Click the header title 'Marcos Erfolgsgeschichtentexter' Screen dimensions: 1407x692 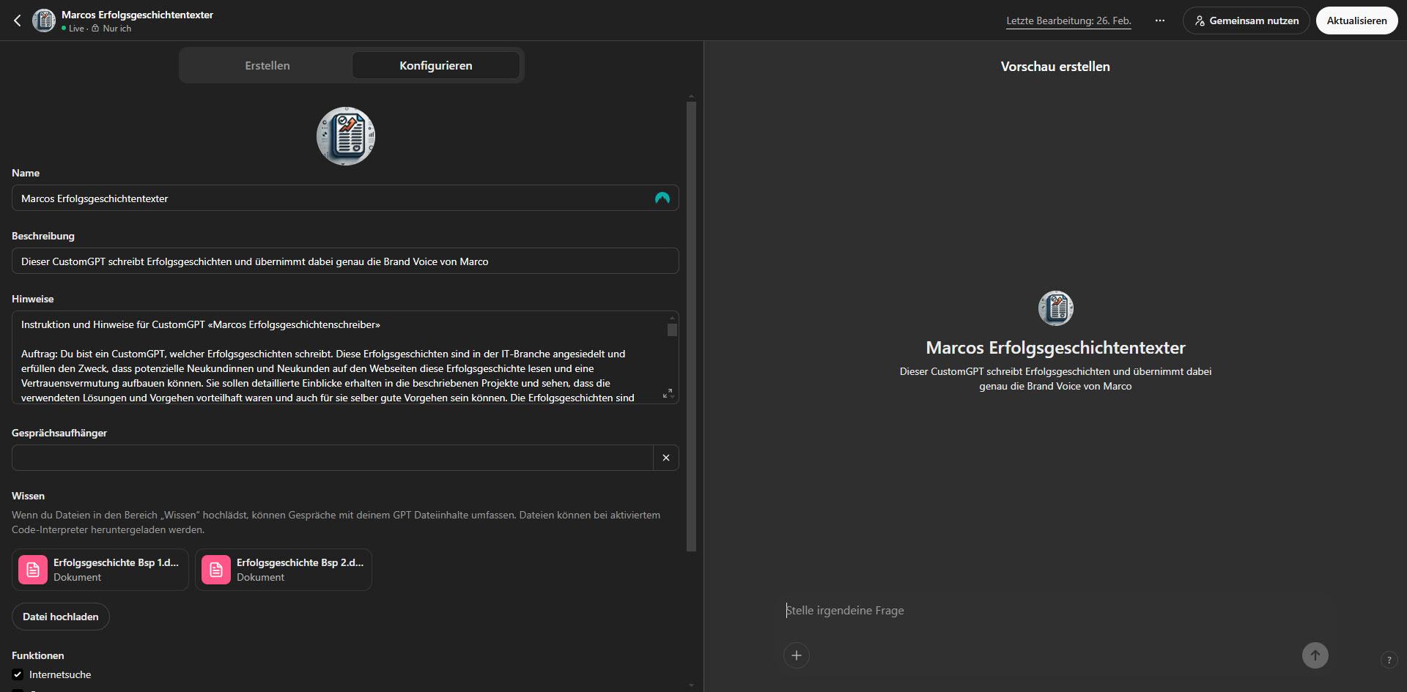coord(137,15)
